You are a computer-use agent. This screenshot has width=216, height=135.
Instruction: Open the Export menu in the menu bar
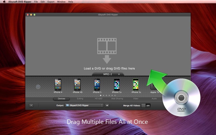51,2
